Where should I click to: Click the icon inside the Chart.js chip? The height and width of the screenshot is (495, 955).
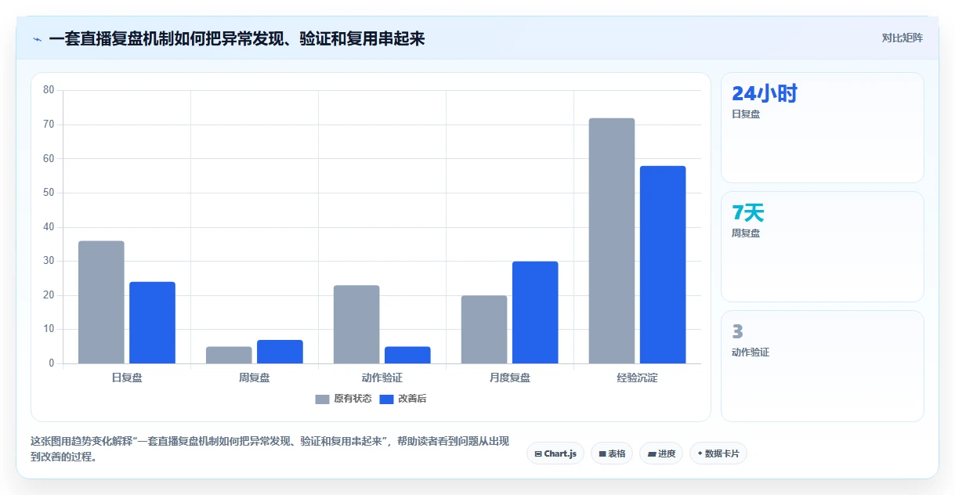click(x=538, y=453)
